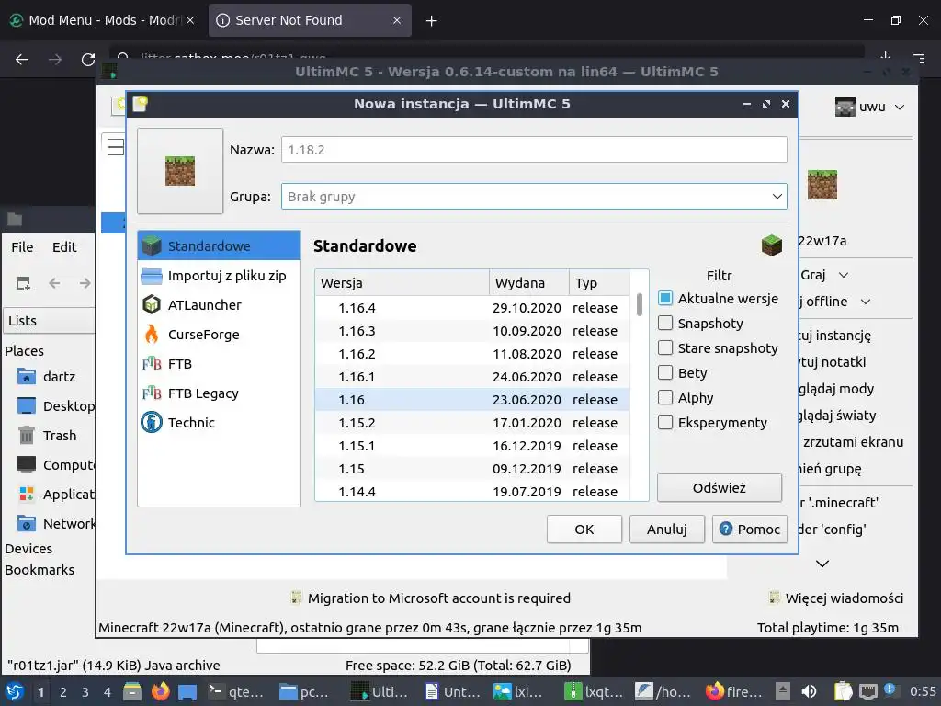Open the clipboard tray icon

[x=843, y=691]
